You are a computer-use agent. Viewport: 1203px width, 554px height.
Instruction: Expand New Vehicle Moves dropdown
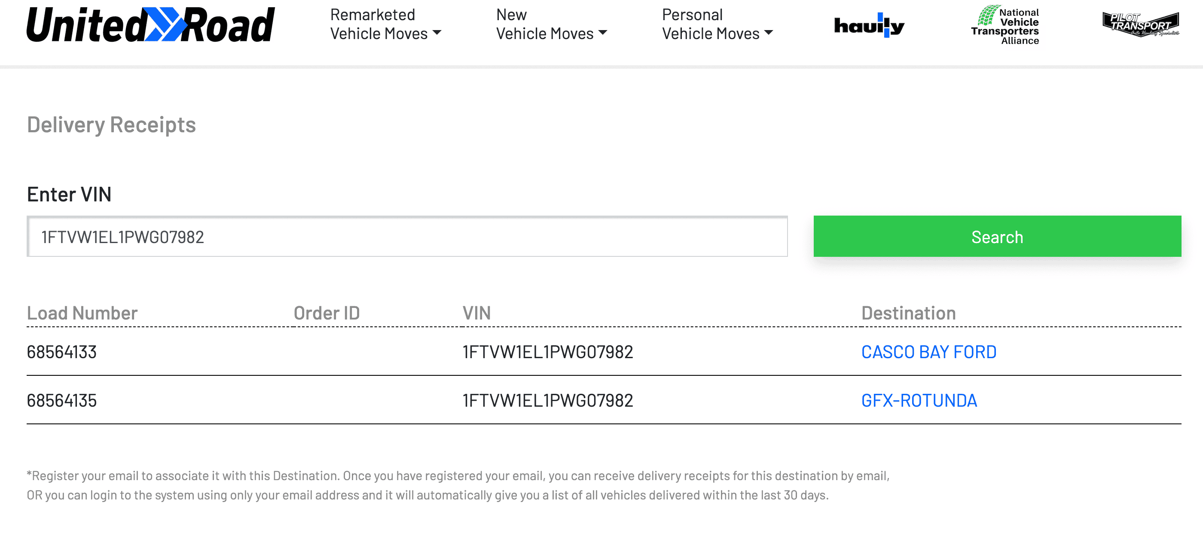tap(551, 24)
